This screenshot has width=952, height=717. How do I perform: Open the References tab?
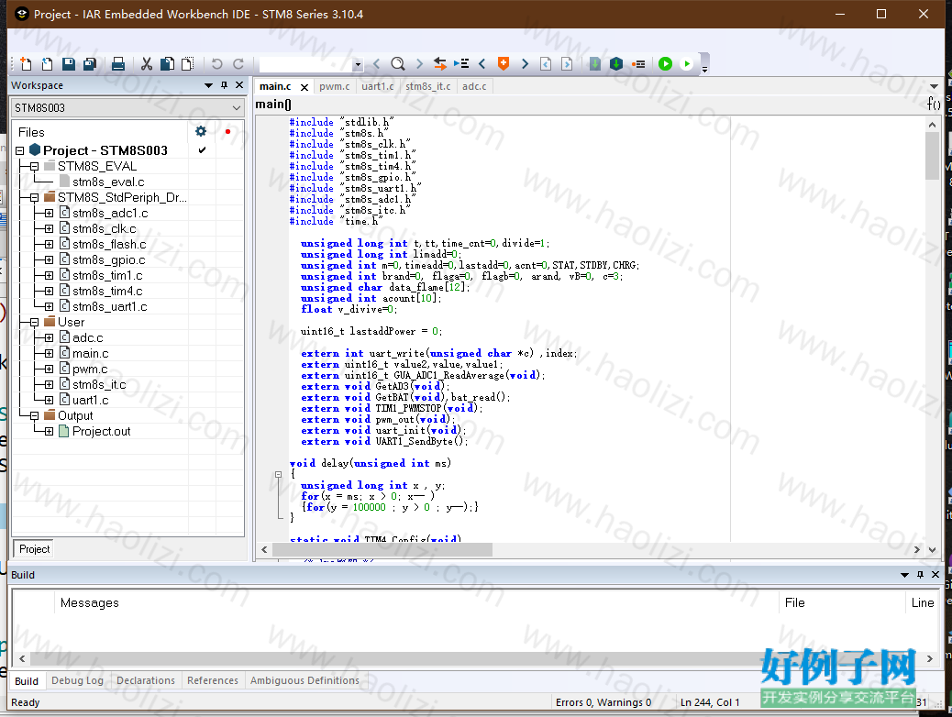pyautogui.click(x=213, y=680)
